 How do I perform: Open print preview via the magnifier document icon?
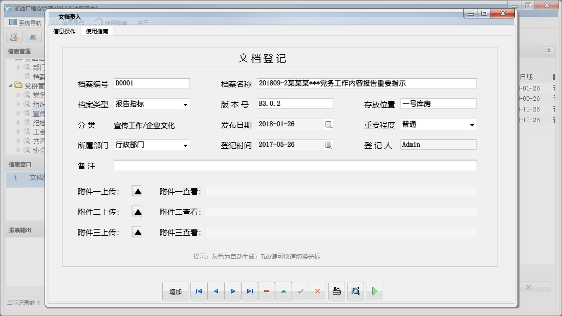point(355,291)
